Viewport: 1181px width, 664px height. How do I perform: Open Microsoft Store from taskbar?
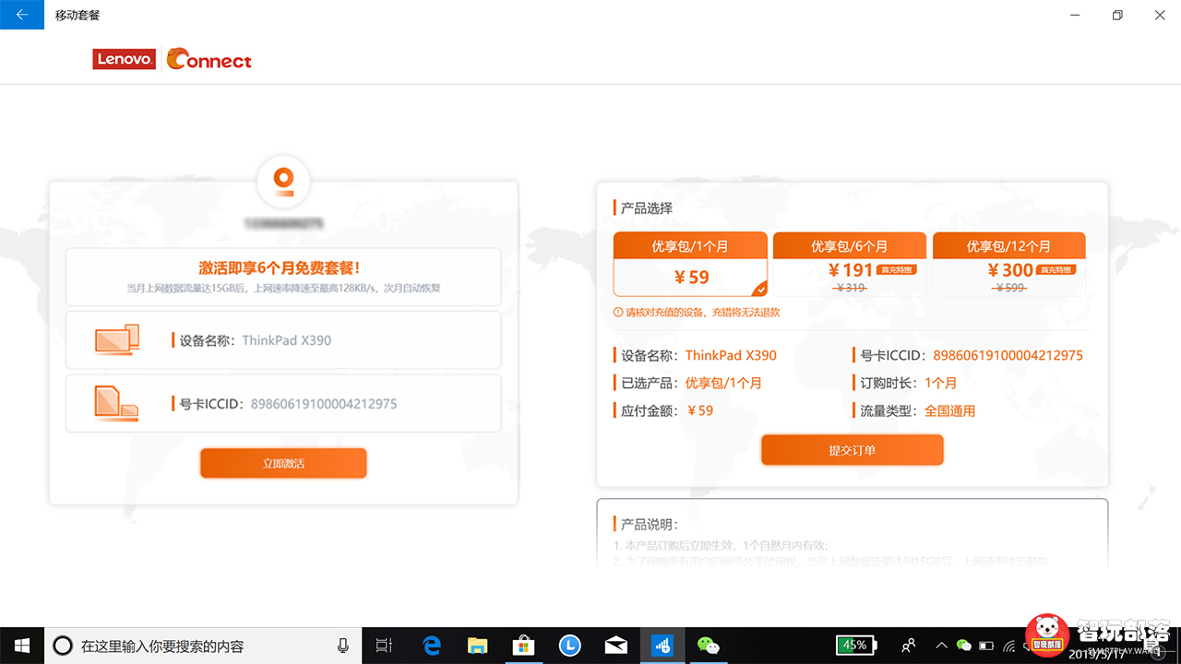[523, 646]
